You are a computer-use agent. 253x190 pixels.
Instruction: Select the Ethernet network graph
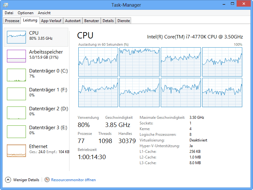coord(16,151)
